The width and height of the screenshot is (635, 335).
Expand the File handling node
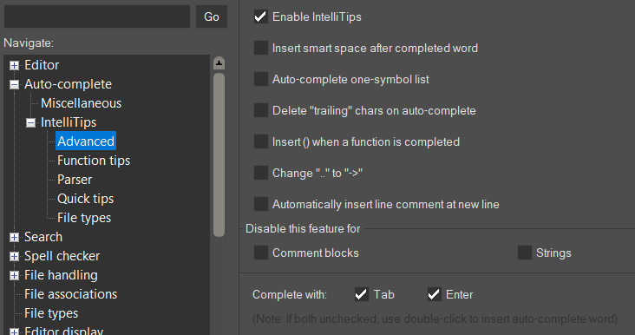coord(14,275)
